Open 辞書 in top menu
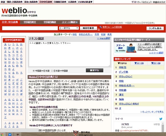 [x=3, y=2]
